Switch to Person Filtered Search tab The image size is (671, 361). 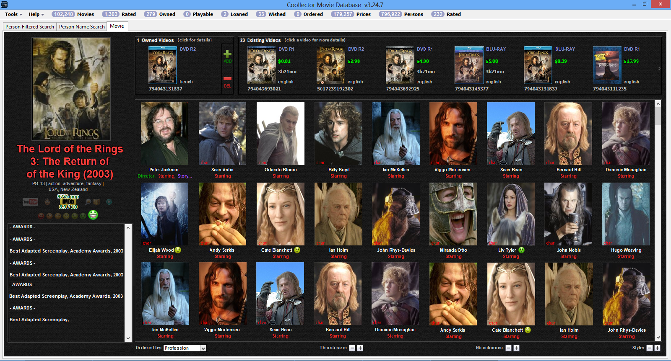coord(30,26)
